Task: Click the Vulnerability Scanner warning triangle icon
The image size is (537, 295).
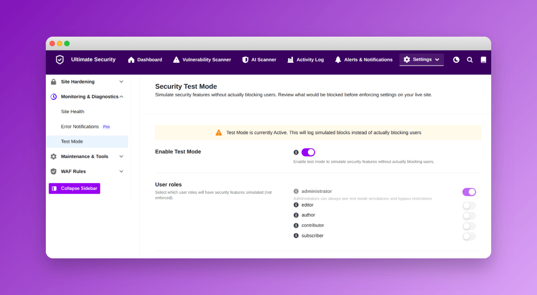Action: point(176,60)
